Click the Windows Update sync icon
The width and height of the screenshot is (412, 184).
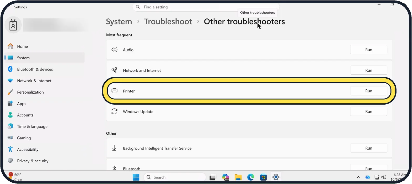coord(114,111)
